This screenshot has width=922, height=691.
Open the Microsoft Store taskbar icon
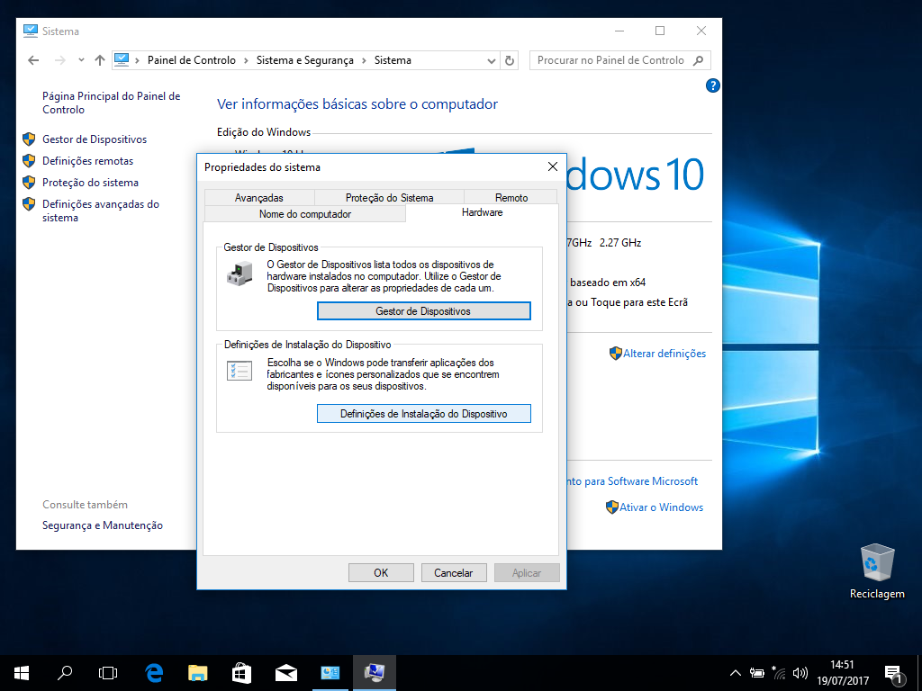point(241,672)
